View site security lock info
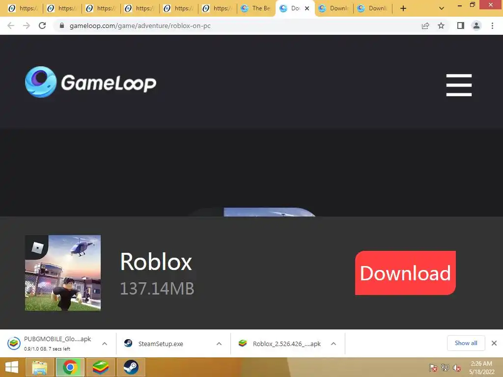The width and height of the screenshot is (503, 377). 62,26
